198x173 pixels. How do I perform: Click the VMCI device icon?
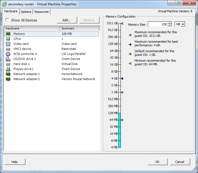(x=8, y=49)
